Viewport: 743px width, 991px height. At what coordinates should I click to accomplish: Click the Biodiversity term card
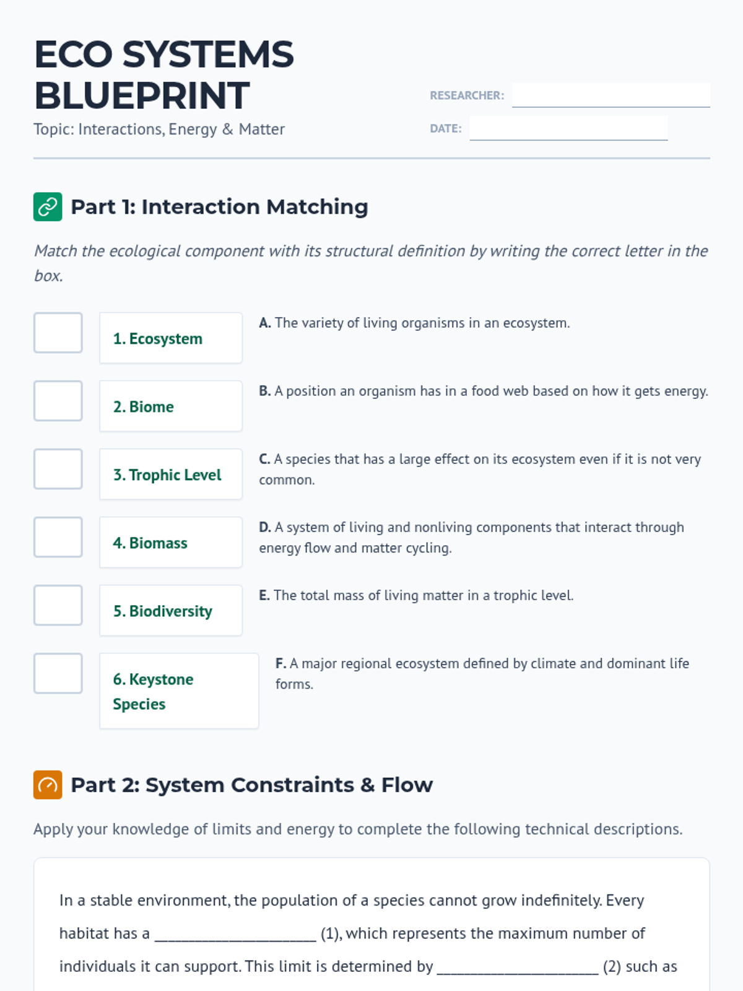tap(170, 611)
